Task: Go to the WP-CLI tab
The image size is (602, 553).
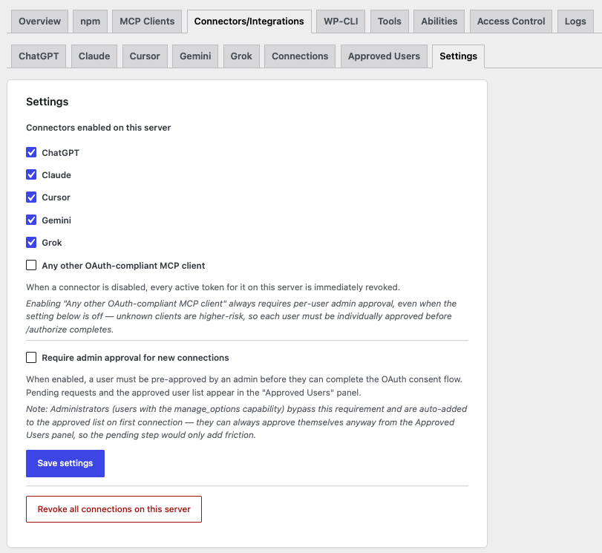Action: [341, 22]
